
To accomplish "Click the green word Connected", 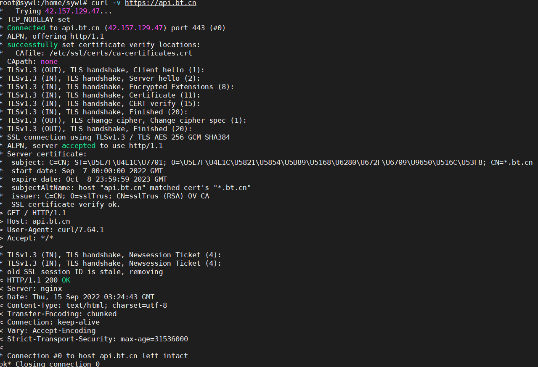I will pos(26,28).
